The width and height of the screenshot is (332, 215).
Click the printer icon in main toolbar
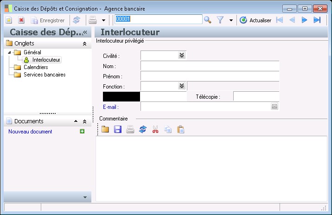pyautogui.click(x=93, y=20)
